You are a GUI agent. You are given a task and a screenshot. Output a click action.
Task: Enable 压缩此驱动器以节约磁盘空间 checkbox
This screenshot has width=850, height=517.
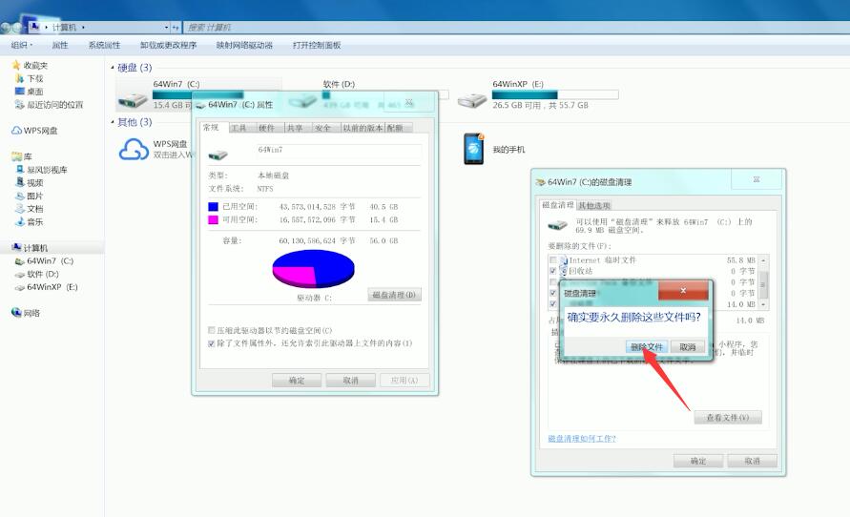click(x=212, y=330)
